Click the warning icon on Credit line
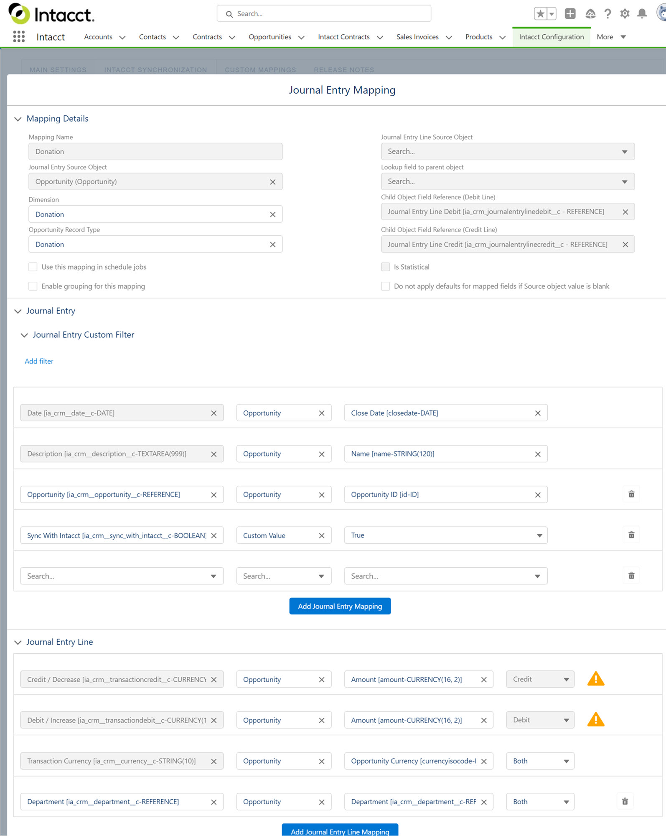The width and height of the screenshot is (666, 836). click(596, 679)
